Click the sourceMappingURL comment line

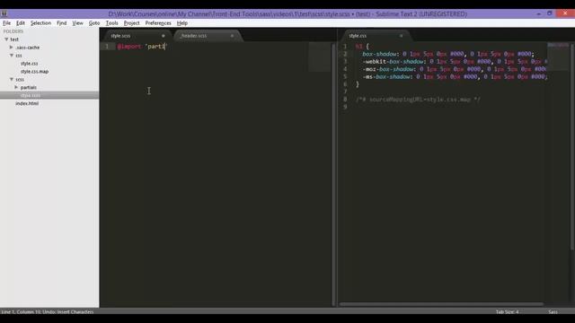coord(418,100)
